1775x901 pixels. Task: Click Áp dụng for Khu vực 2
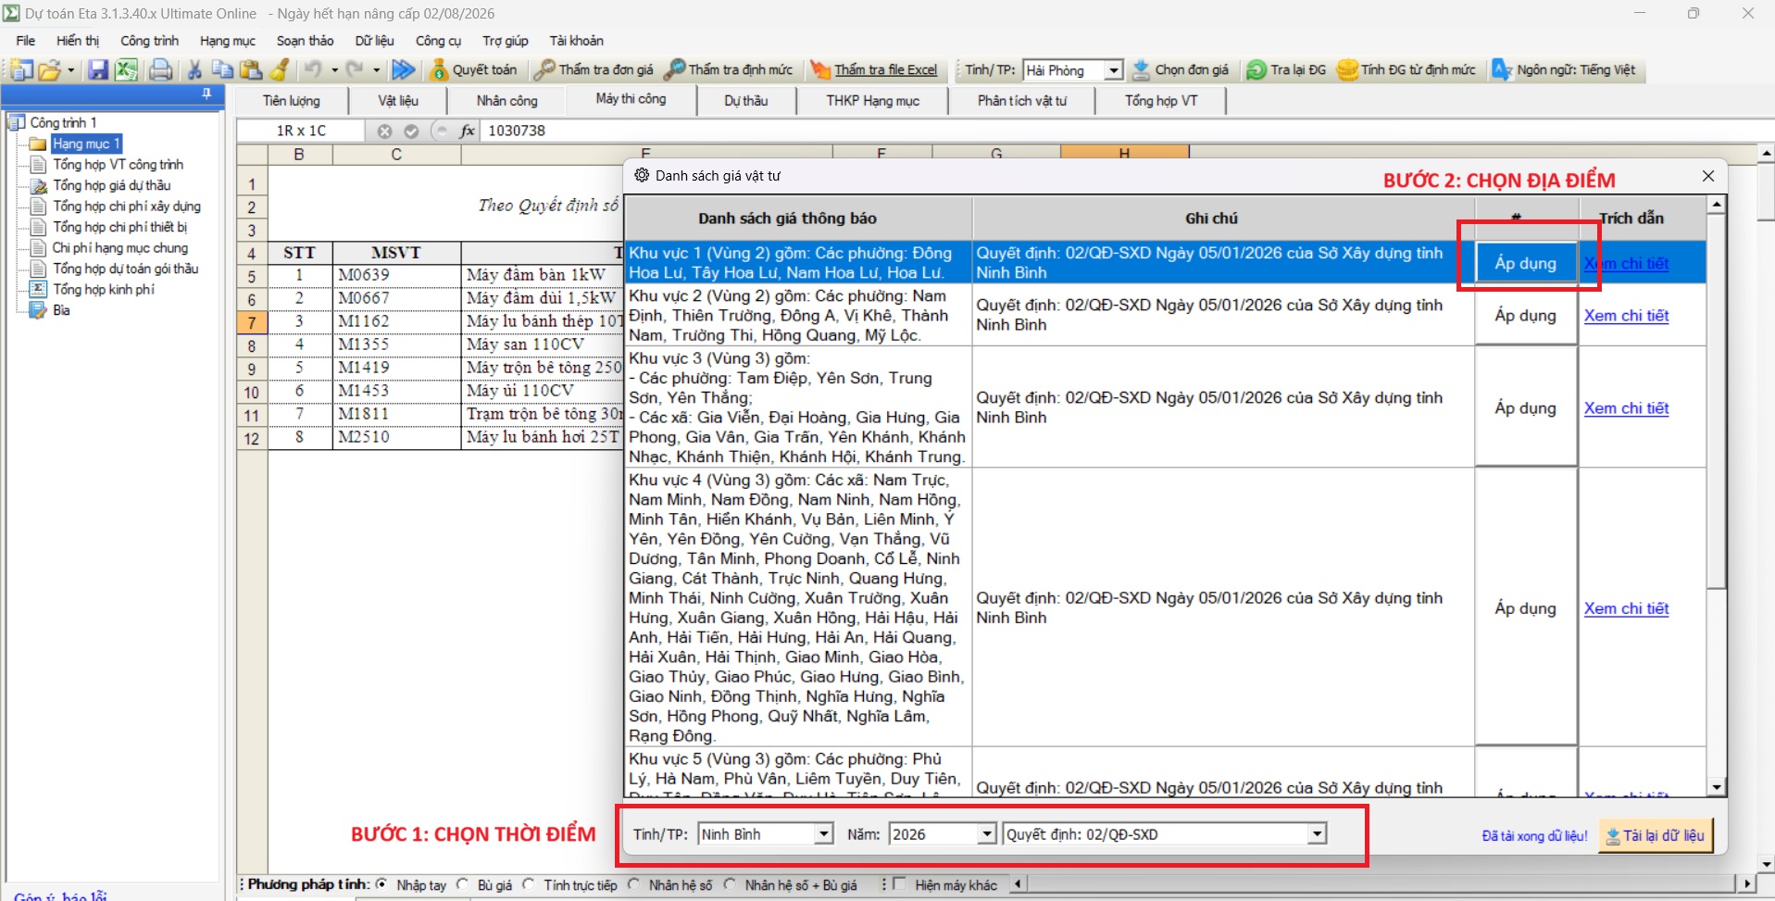pyautogui.click(x=1525, y=316)
